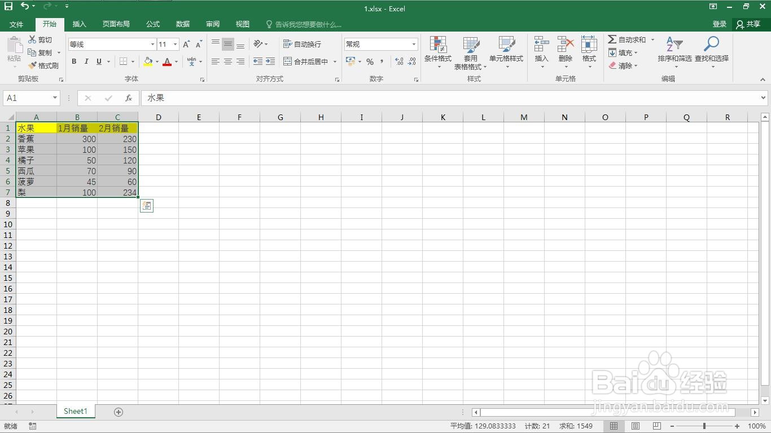Click the large Paste clipboard icon
771x433 pixels.
pos(14,45)
